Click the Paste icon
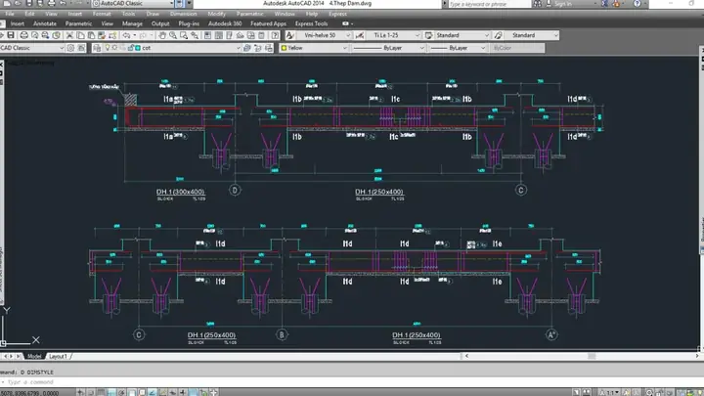This screenshot has height=396, width=704. [x=91, y=35]
